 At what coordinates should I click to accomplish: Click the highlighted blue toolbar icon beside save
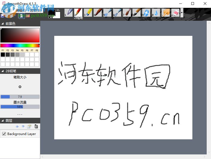click(x=22, y=16)
